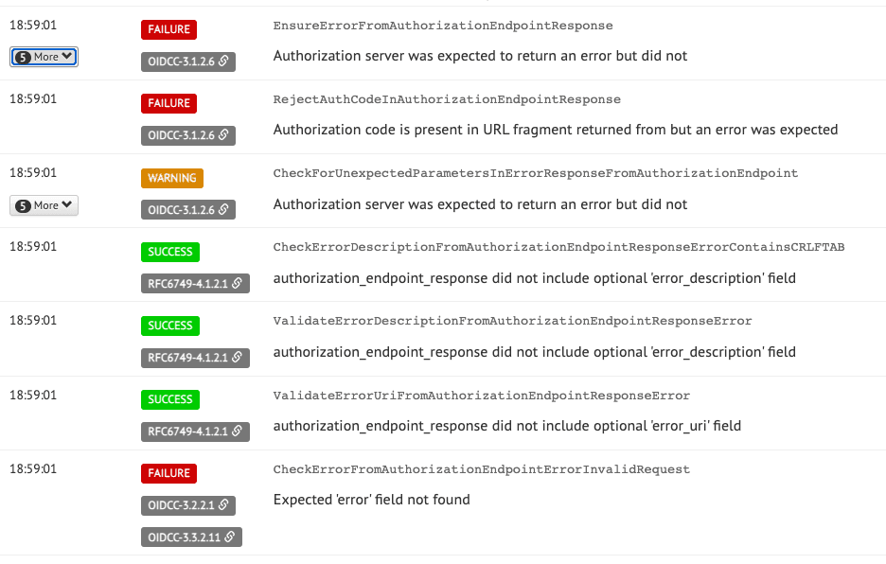Expand the first '5 More' dropdown
Image resolution: width=886 pixels, height=564 pixels.
44,58
